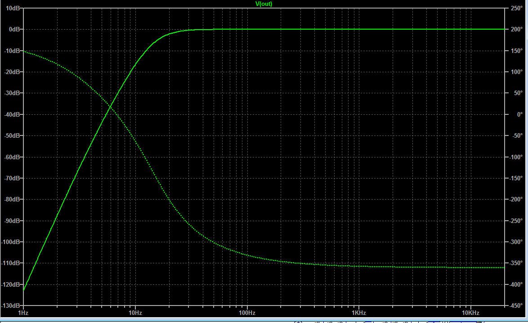This screenshot has width=528, height=323.
Task: Click the -120dB magnitude axis label
Action: click(11, 285)
